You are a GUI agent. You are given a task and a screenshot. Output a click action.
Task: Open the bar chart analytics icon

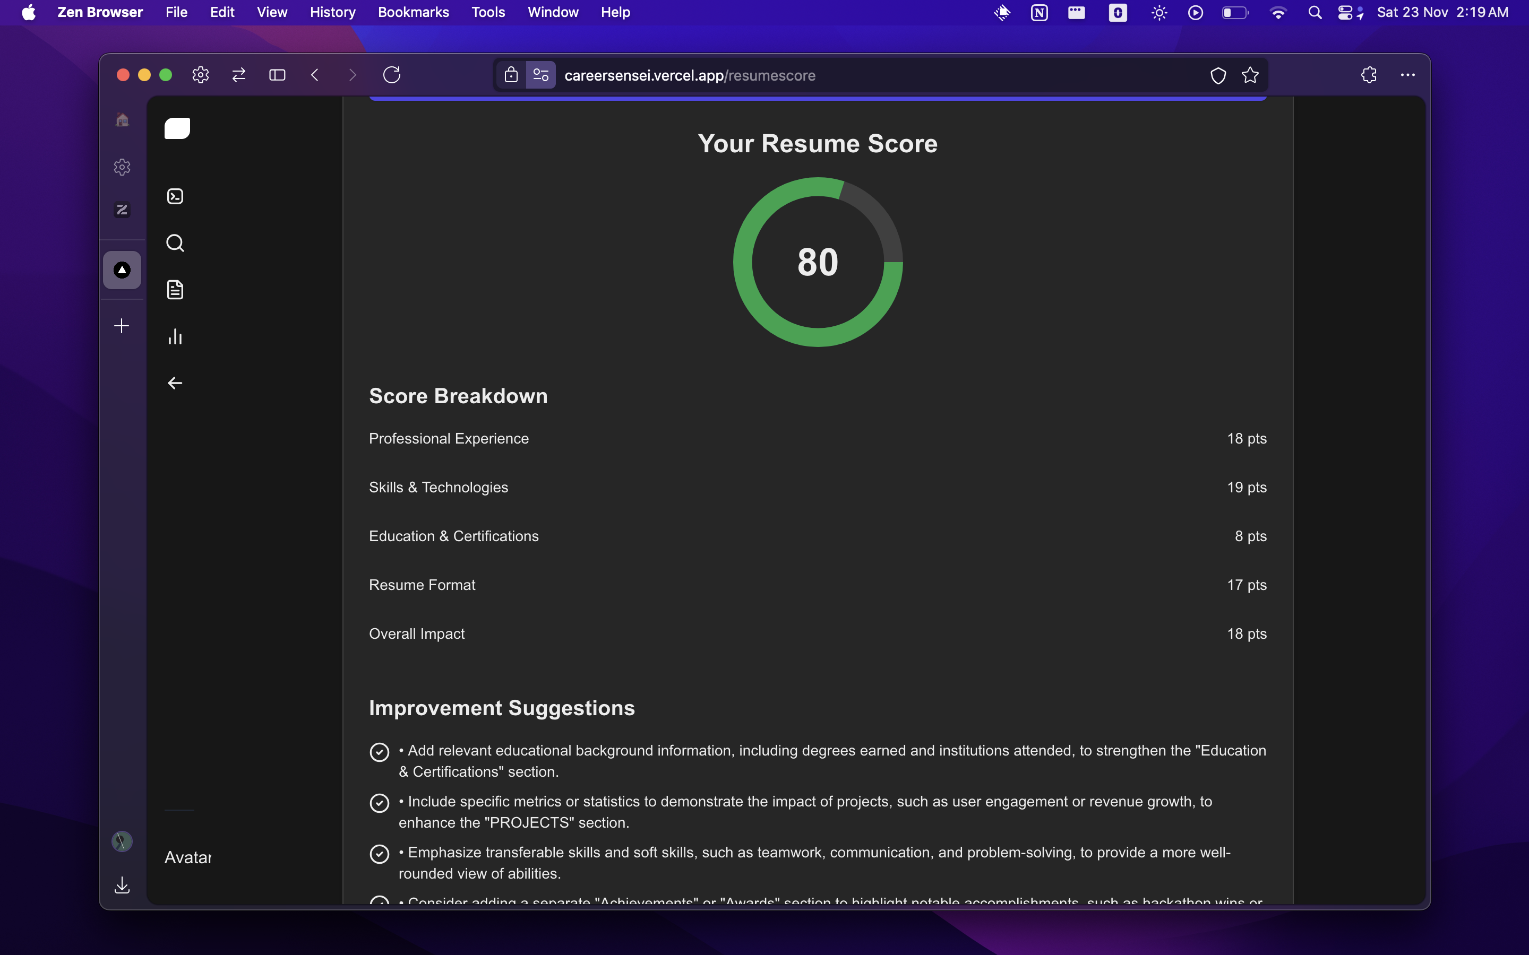(175, 337)
